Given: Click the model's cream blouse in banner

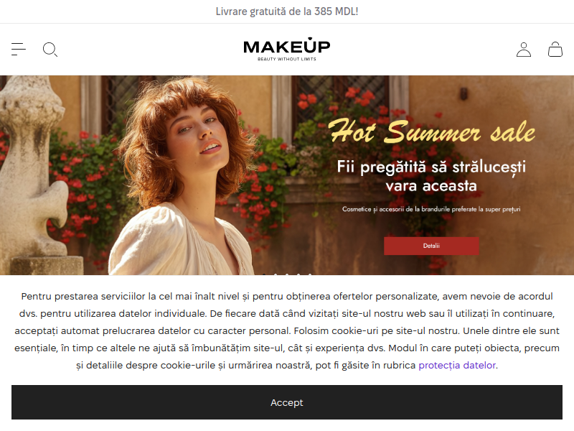Looking at the screenshot, I should [179, 242].
